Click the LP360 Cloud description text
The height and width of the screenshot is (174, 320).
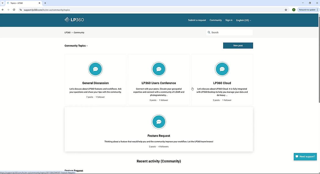click(222, 92)
